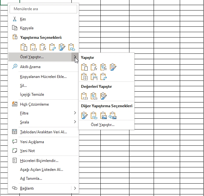
Task: Choose Keep Source Column Widths icon
Action: coord(94,77)
